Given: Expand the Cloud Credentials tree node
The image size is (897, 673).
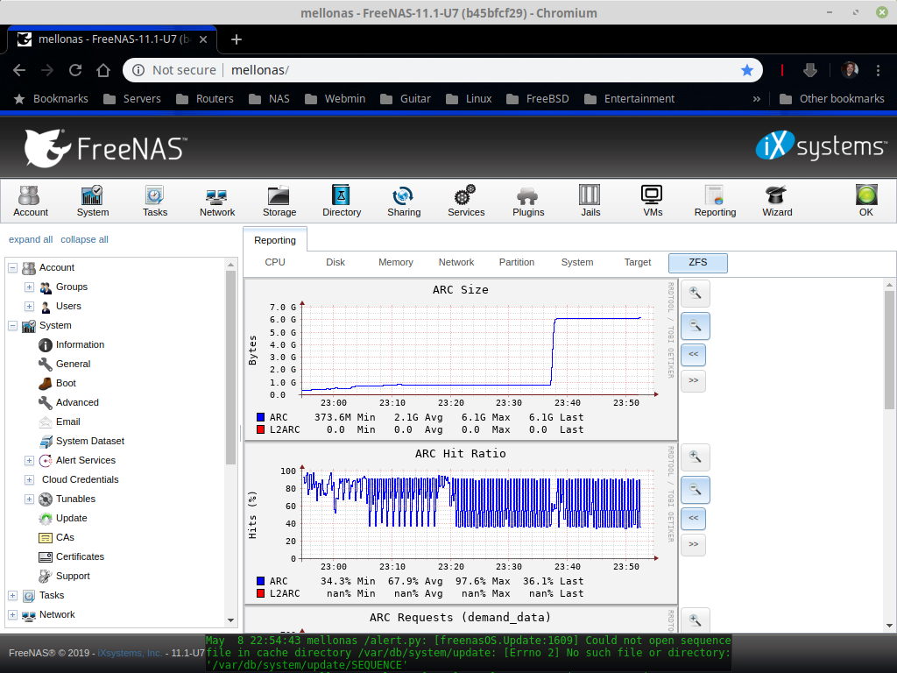Looking at the screenshot, I should pyautogui.click(x=29, y=479).
